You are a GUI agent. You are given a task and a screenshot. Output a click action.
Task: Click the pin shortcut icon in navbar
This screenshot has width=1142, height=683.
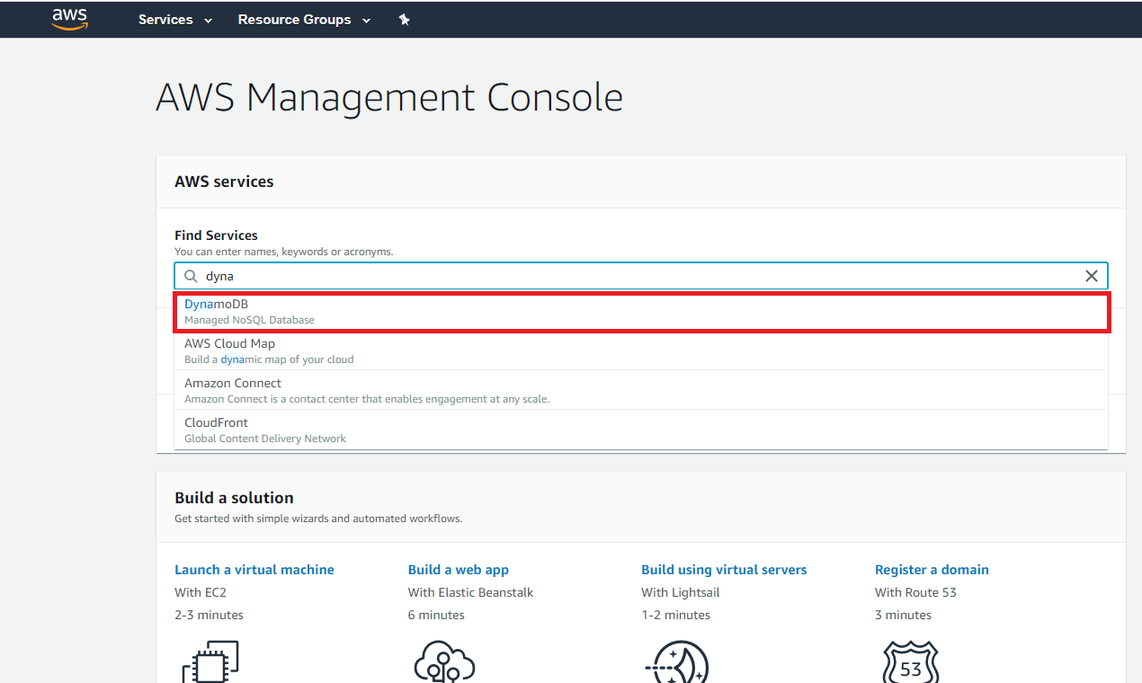[x=405, y=20]
